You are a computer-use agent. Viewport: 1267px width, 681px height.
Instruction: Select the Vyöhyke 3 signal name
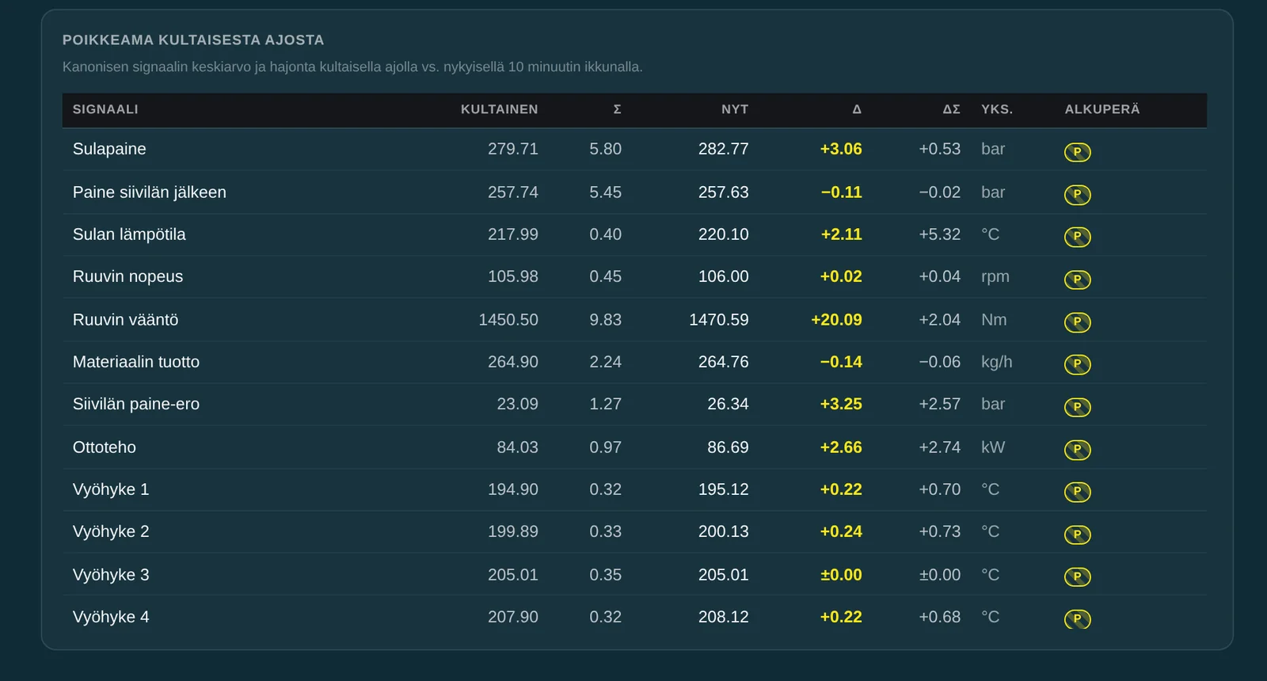pyautogui.click(x=111, y=575)
